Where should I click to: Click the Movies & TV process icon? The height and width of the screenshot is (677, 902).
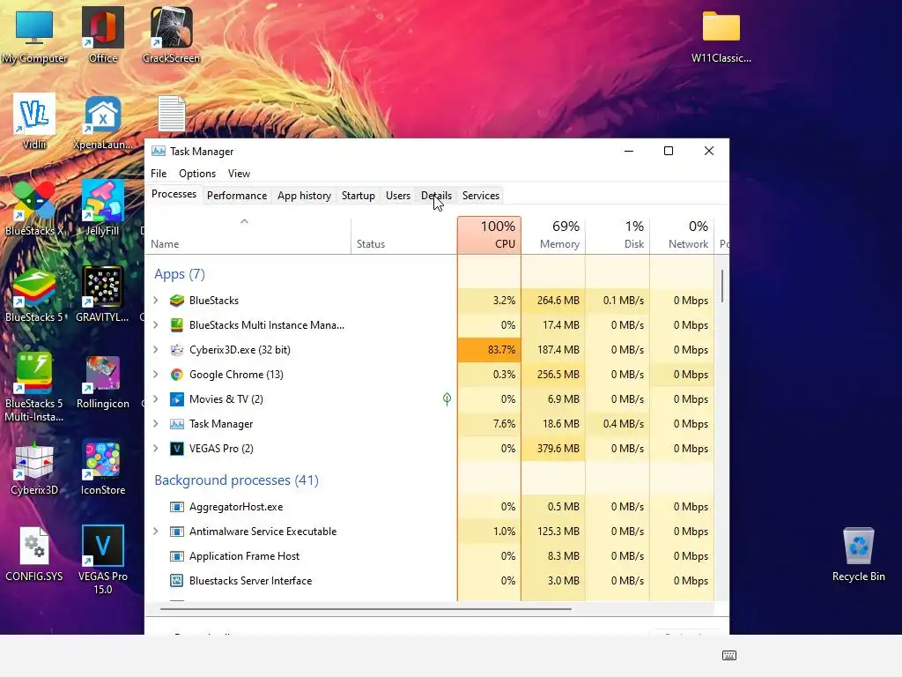176,399
